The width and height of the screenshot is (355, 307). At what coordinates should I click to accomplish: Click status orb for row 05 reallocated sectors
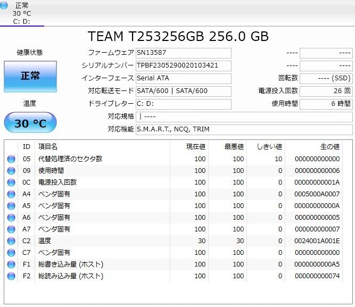click(x=11, y=159)
